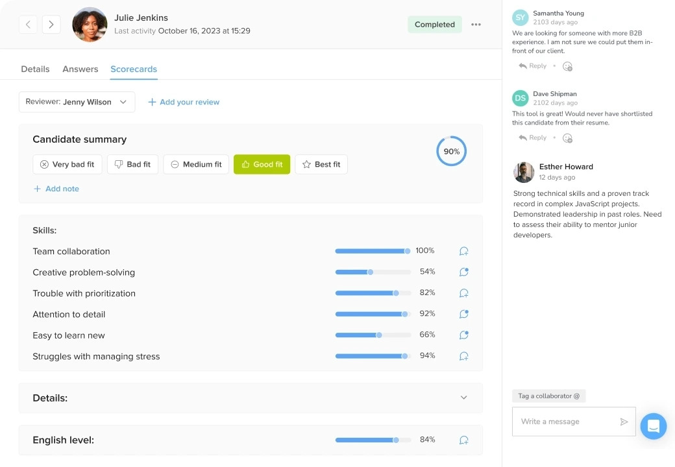Open the Reviewer Jenny Wilson dropdown
Screen dimensions: 675x467
tap(77, 102)
